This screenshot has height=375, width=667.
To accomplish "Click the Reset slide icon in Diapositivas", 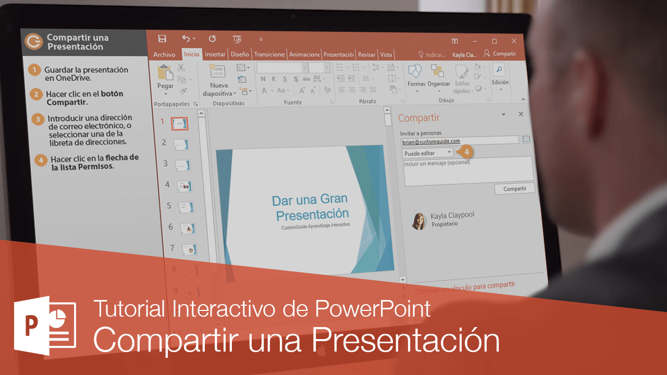I will (242, 79).
